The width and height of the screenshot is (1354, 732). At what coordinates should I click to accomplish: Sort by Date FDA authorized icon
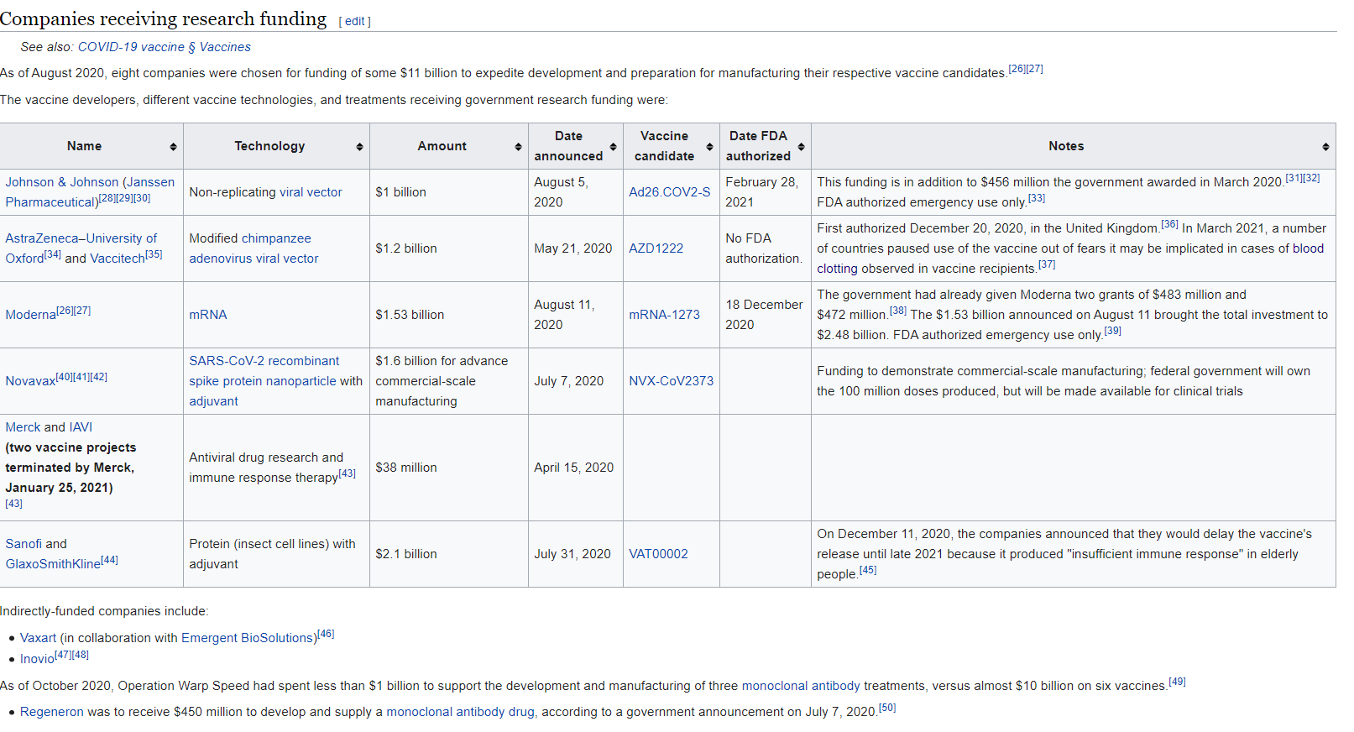coord(801,147)
